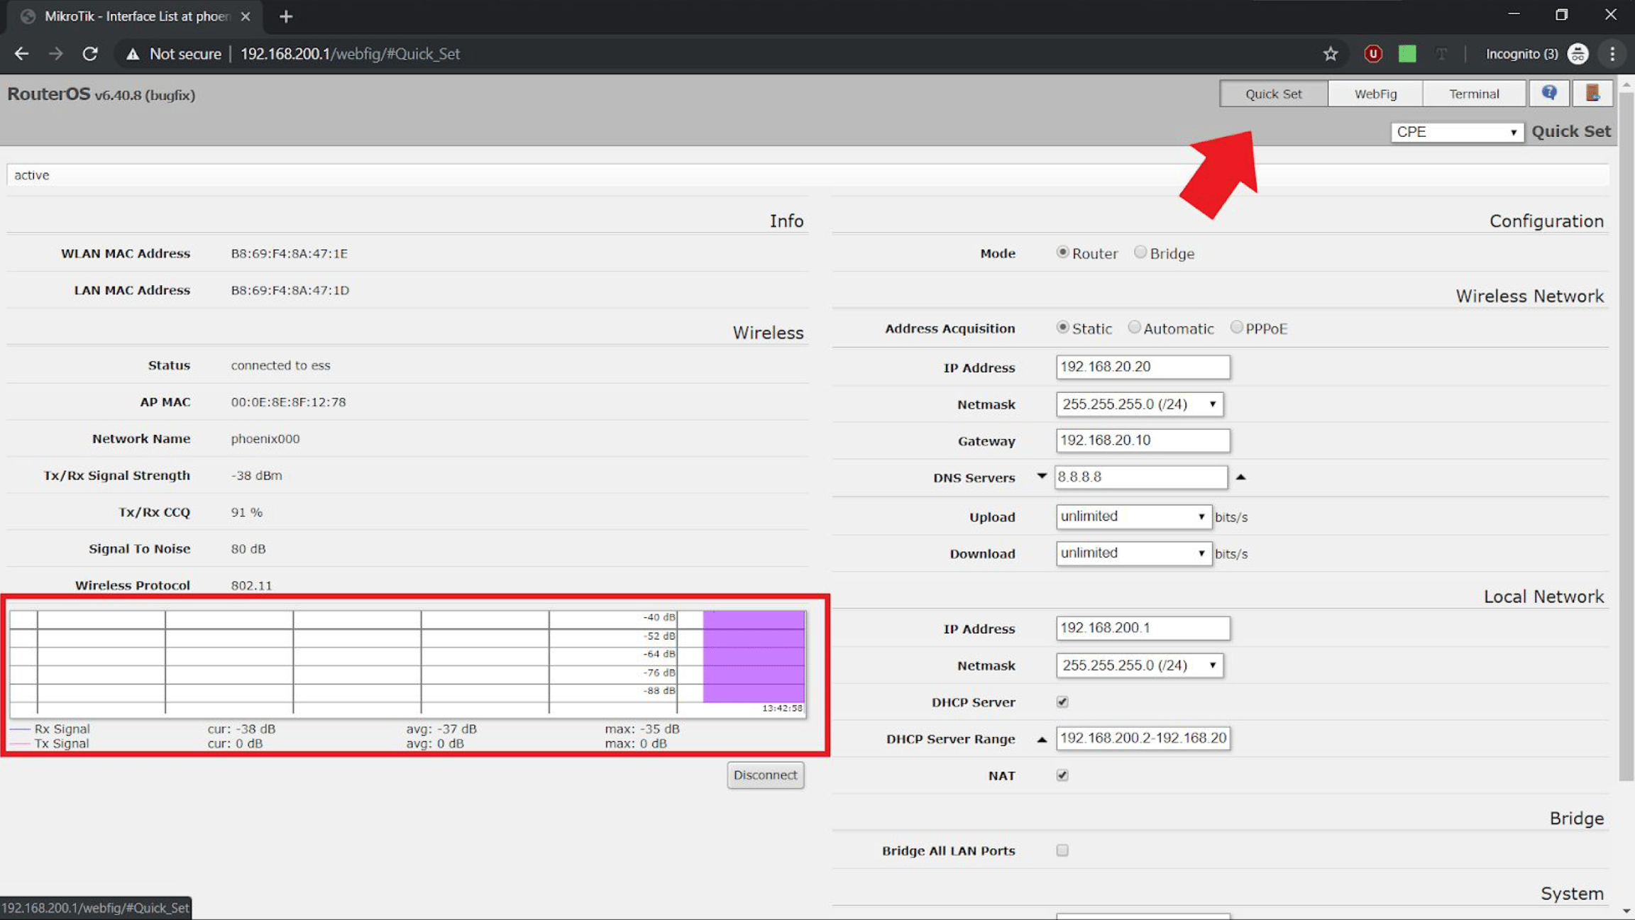This screenshot has width=1635, height=920.
Task: Open new browser tab with plus
Action: point(286,16)
